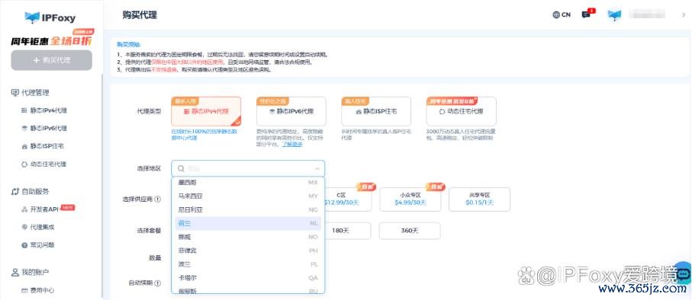
Task: Click the 代理管理 section monitor icon
Action: tap(15, 92)
